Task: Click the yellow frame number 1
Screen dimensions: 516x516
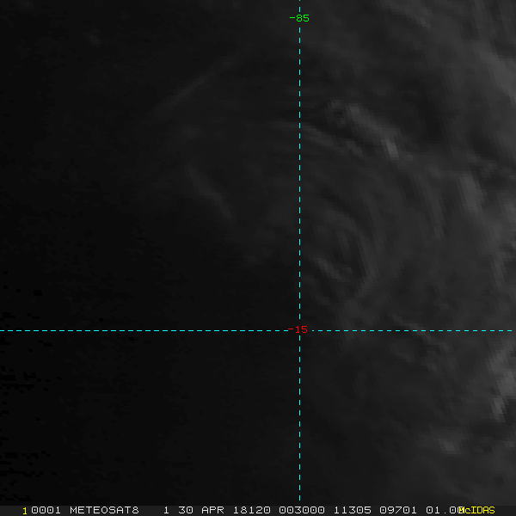Action: tap(25, 511)
